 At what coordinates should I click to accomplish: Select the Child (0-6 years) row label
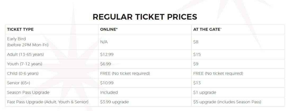(x=23, y=74)
